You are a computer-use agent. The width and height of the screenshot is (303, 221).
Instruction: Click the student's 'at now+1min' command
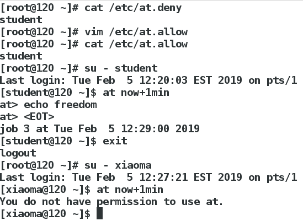[136, 93]
